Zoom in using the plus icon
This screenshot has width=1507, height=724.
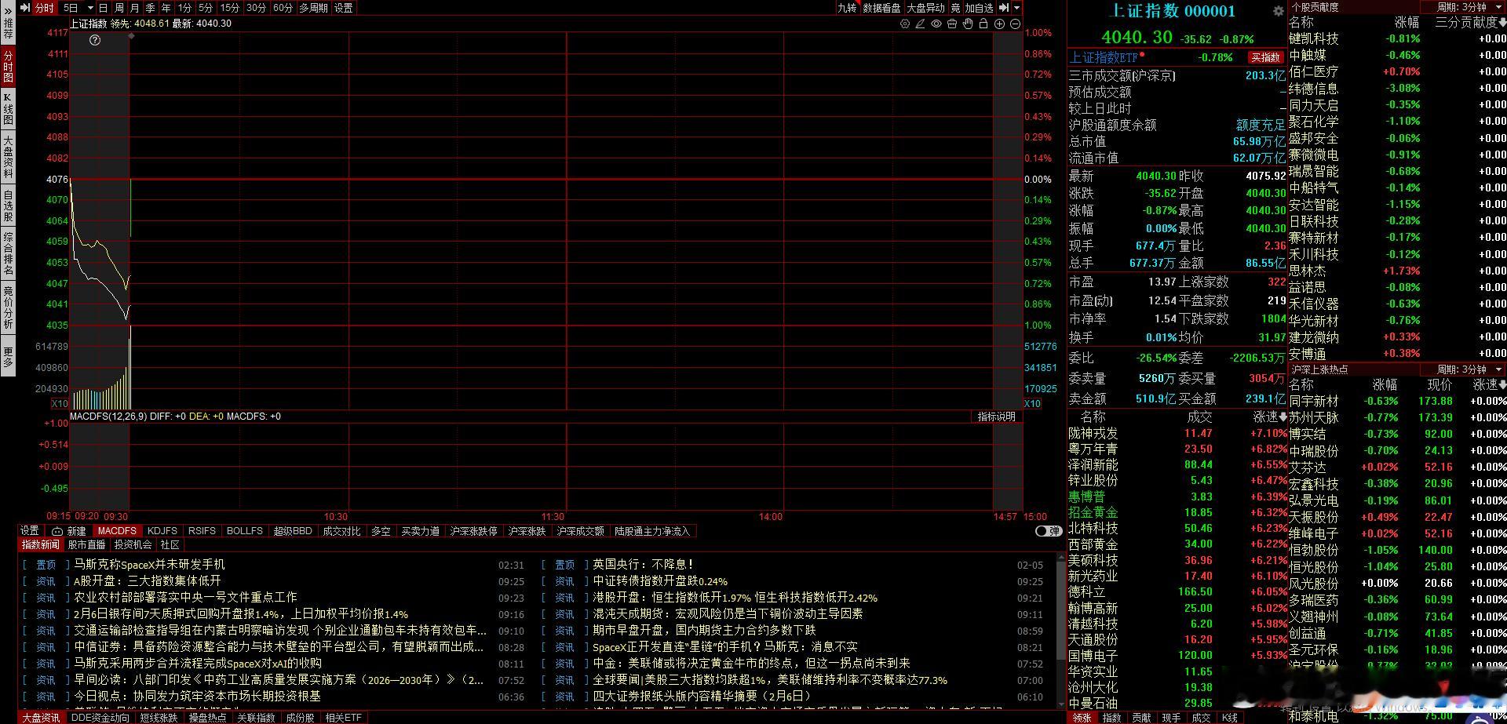(999, 24)
